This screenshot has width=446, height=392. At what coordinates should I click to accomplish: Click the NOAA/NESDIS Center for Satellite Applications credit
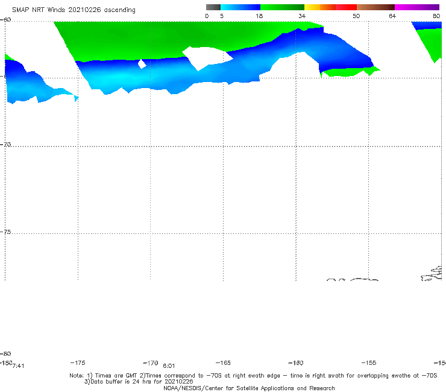(249, 388)
